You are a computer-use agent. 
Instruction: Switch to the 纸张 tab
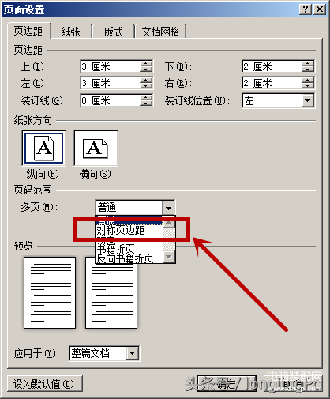pyautogui.click(x=70, y=32)
